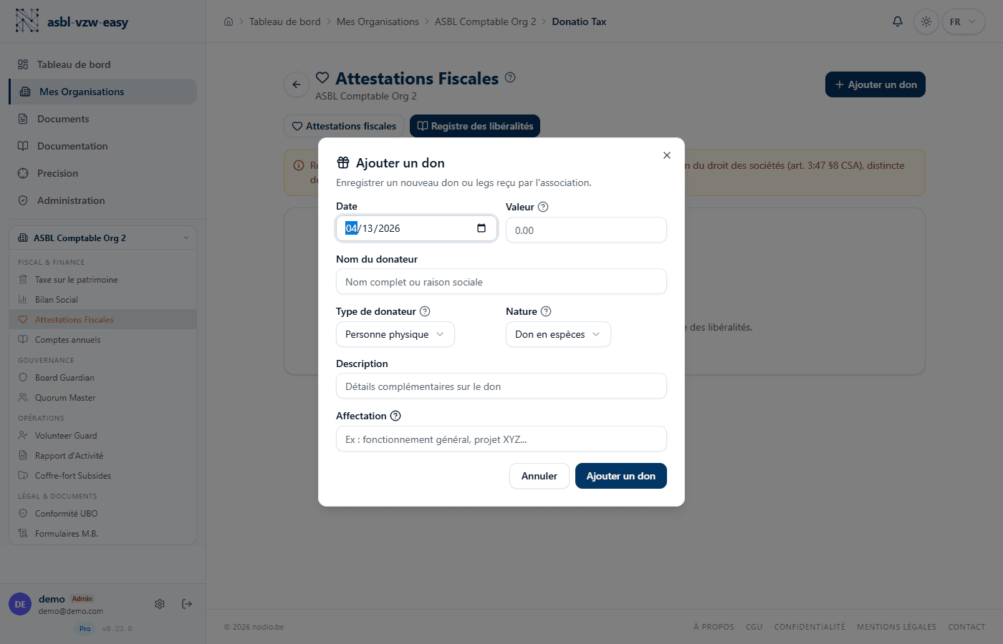The width and height of the screenshot is (1003, 644).
Task: Open À PROPOS footer link
Action: click(714, 627)
